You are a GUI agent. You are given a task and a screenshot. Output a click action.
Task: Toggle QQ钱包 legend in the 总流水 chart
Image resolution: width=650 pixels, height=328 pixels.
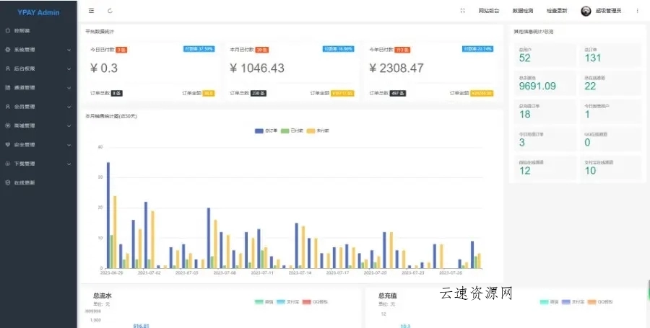tap(315, 302)
